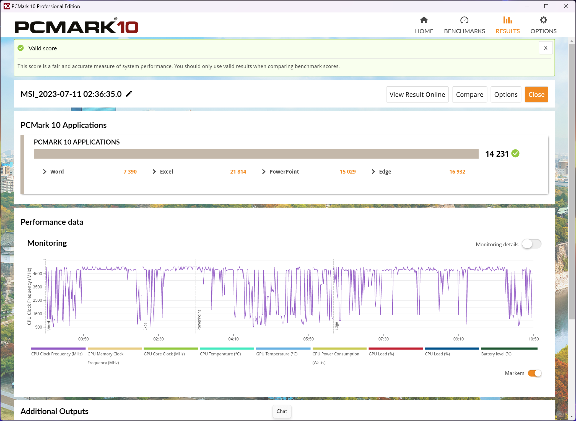Click the Additional Outputs heading
The width and height of the screenshot is (576, 421).
click(55, 411)
